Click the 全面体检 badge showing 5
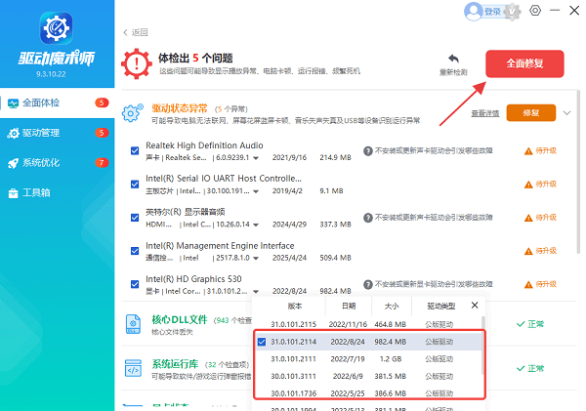The height and width of the screenshot is (411, 586). tap(102, 103)
